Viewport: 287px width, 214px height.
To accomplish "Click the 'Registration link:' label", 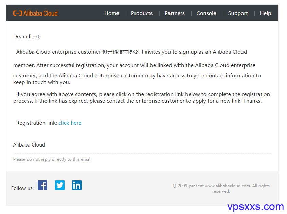I will pos(37,123).
